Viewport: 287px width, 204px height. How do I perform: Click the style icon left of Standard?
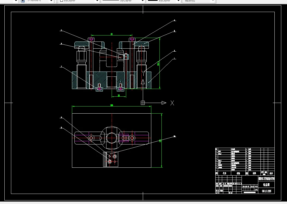pos(22,1)
